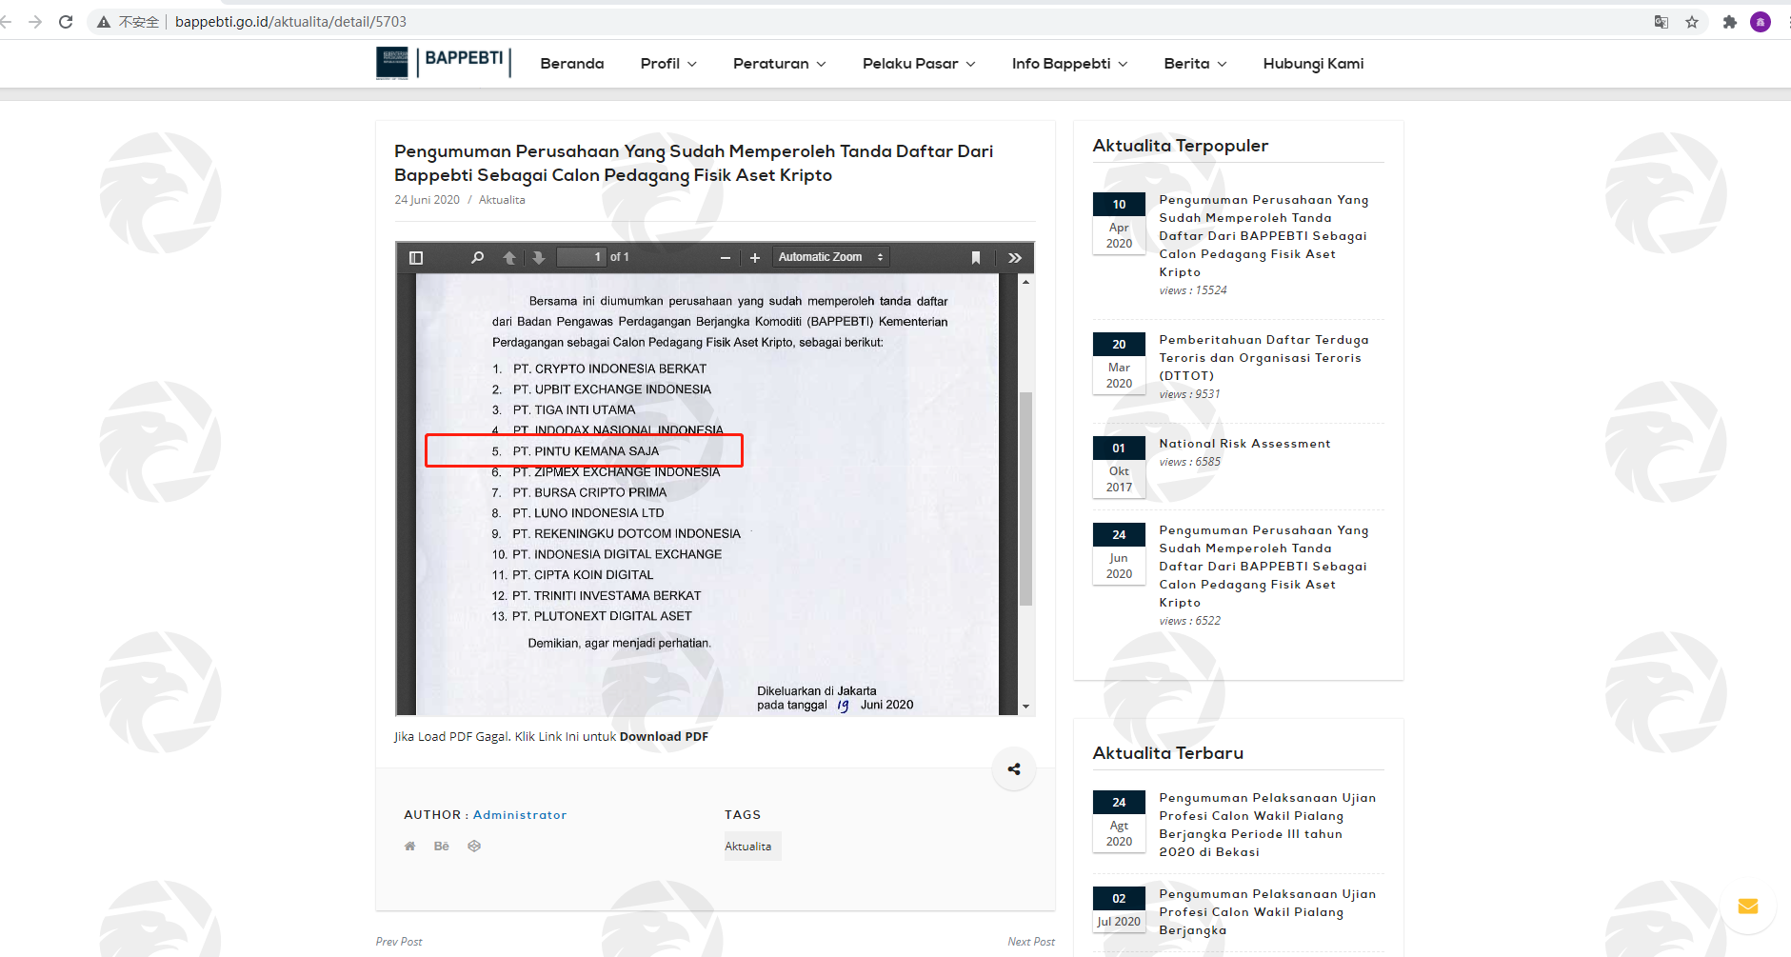This screenshot has height=957, width=1791.
Task: Toggle the PDF viewer sidebar
Action: (x=416, y=258)
